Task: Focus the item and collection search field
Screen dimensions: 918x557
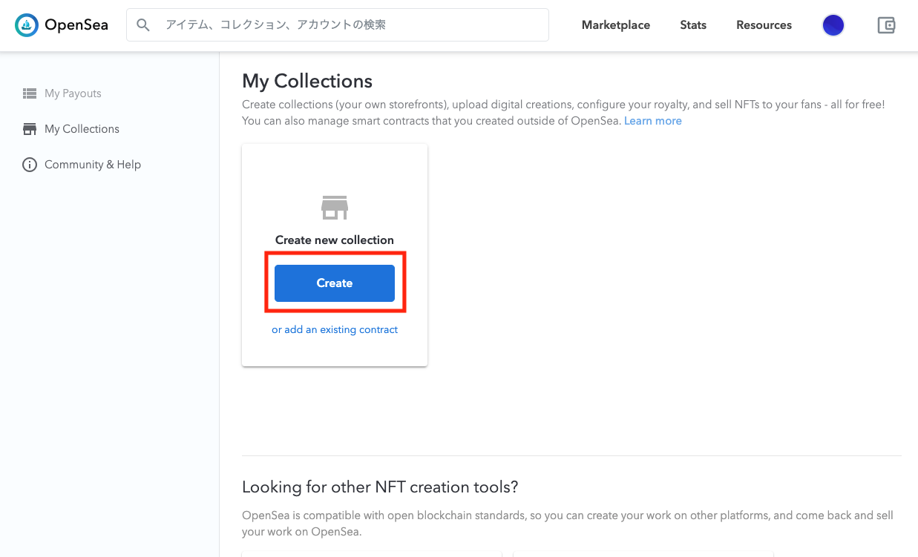Action: [338, 24]
